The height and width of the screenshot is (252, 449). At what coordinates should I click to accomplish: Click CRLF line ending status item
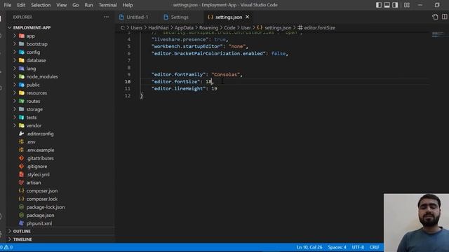(x=374, y=247)
